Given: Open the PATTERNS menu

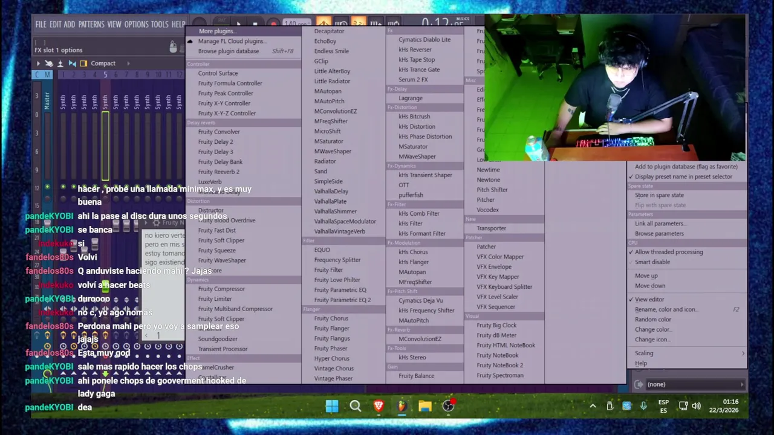Looking at the screenshot, I should [91, 24].
